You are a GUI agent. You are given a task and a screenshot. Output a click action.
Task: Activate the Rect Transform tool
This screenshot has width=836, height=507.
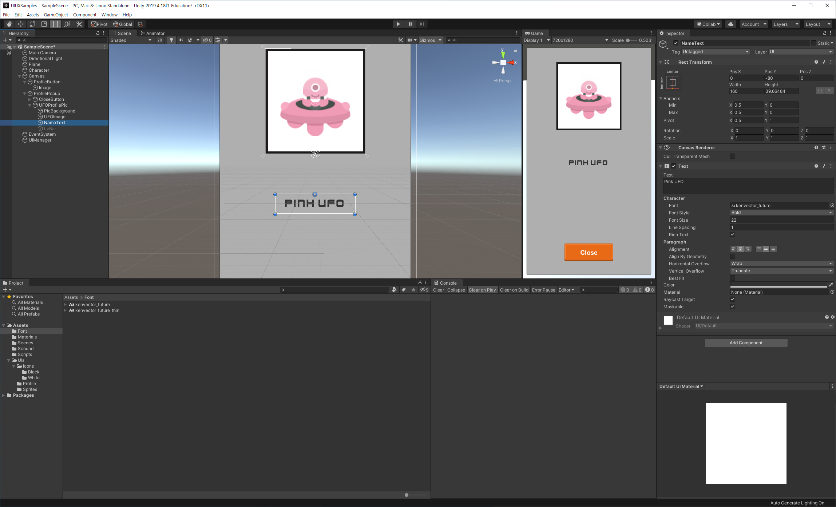[56, 24]
